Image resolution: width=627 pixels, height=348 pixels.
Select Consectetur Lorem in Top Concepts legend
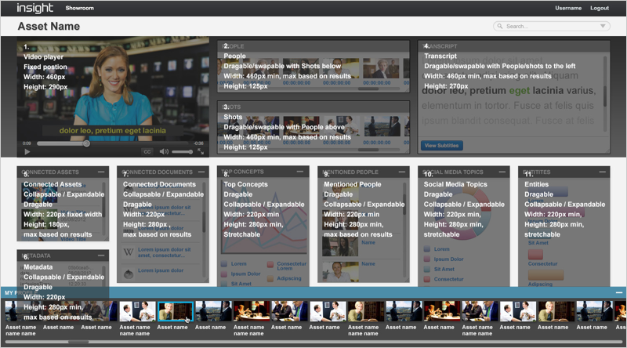tap(292, 266)
